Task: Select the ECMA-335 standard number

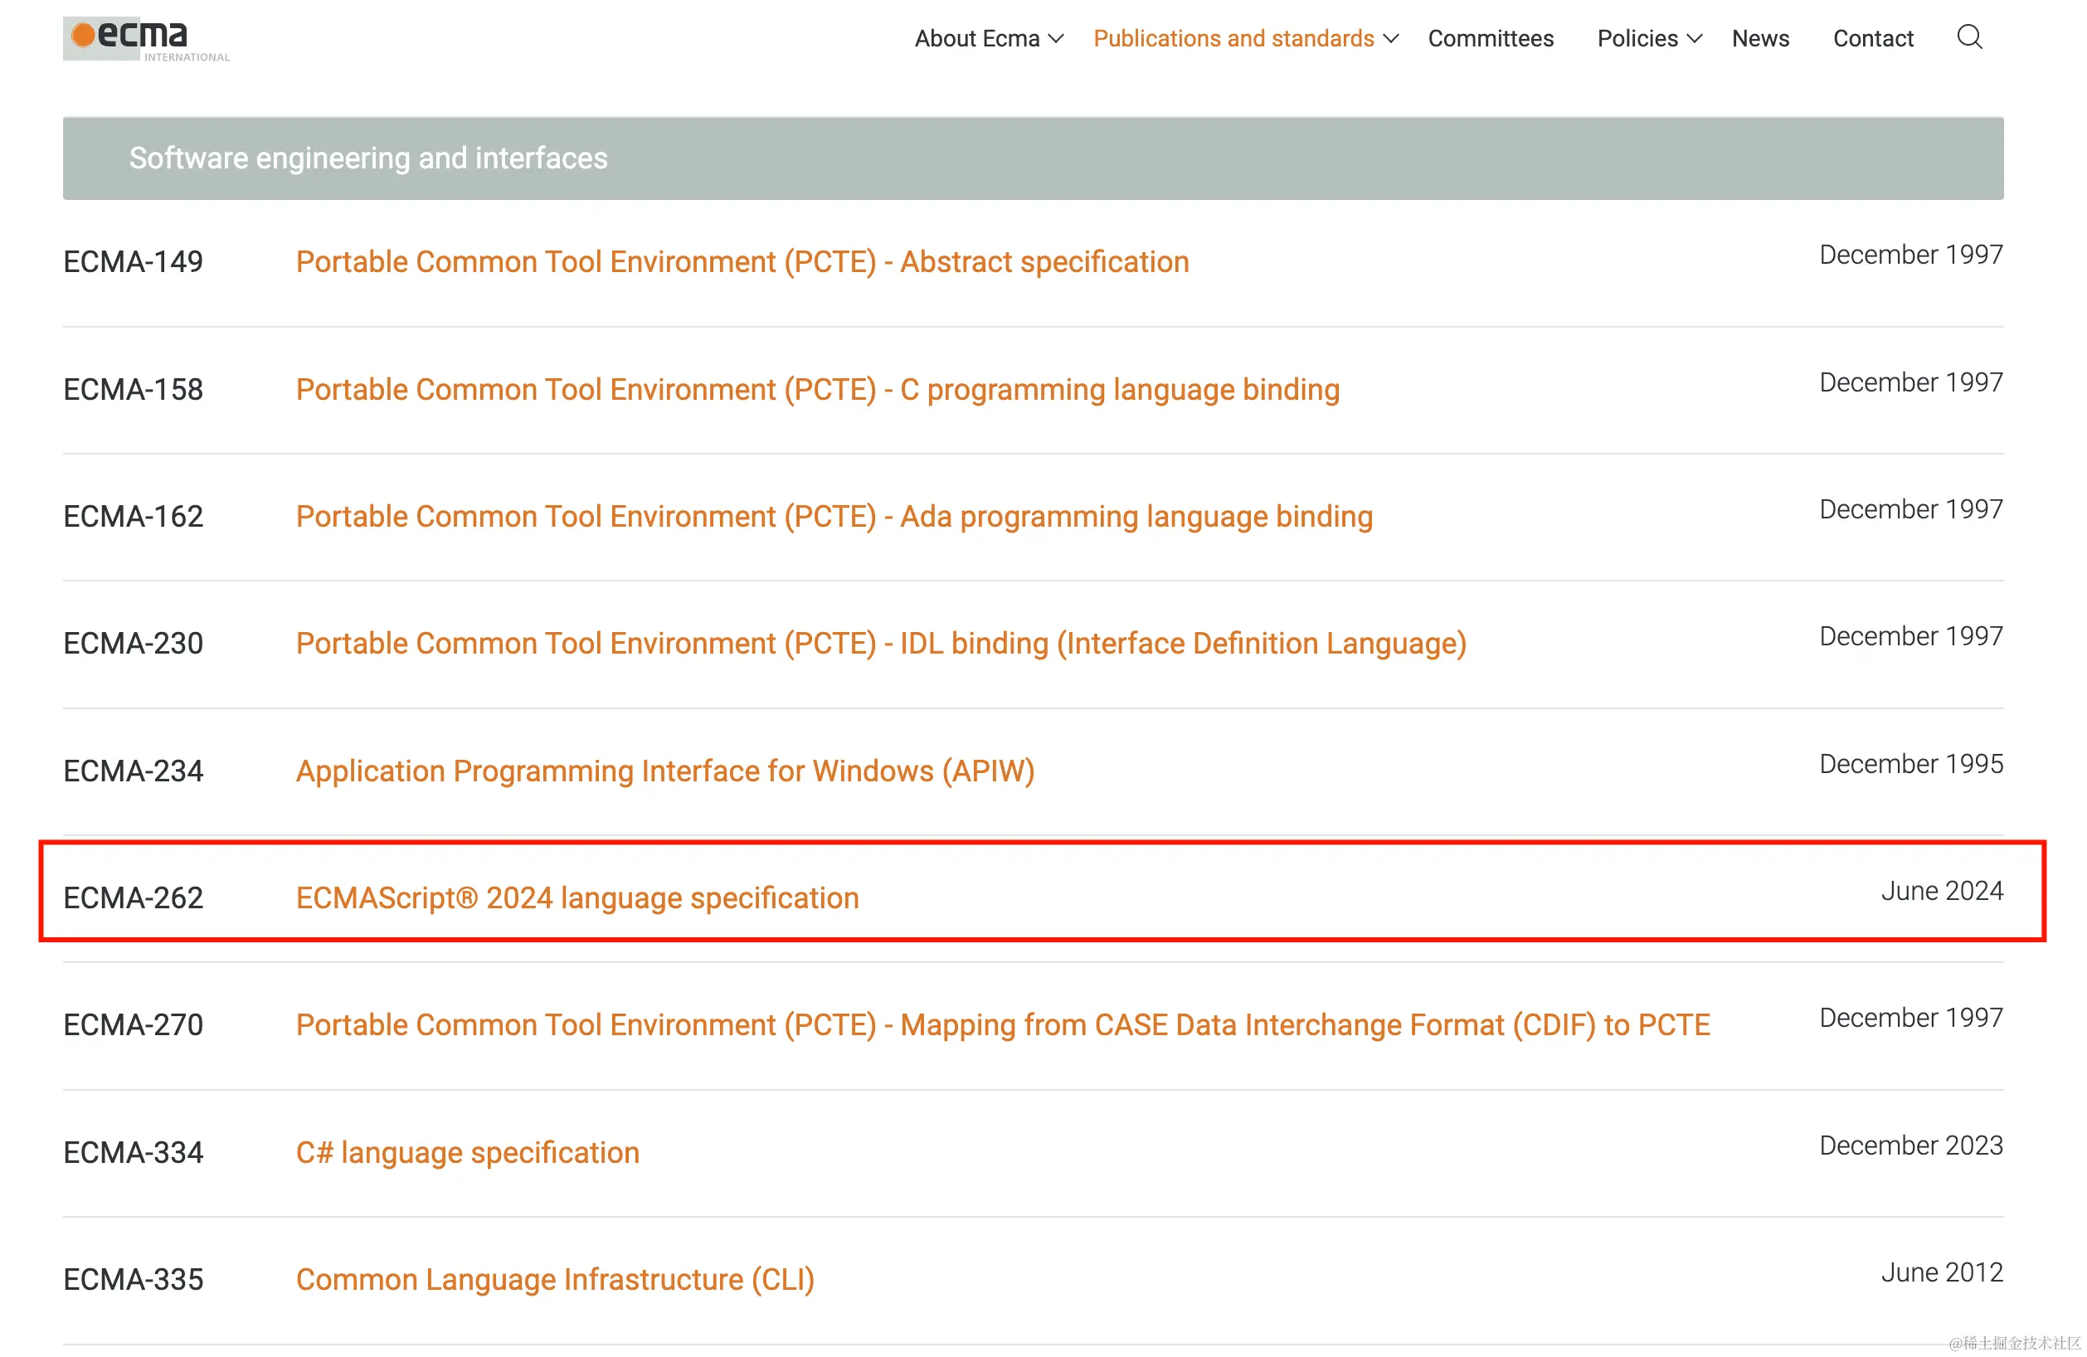Action: [134, 1279]
